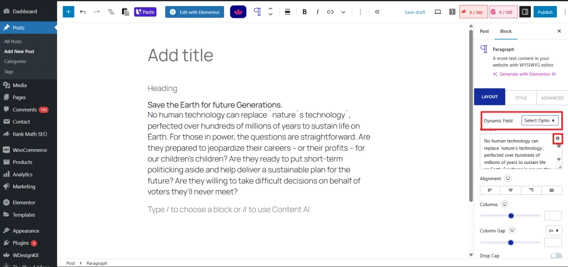The image size is (568, 267).
Task: Switch to the Post sidebar tab
Action: pos(484,31)
